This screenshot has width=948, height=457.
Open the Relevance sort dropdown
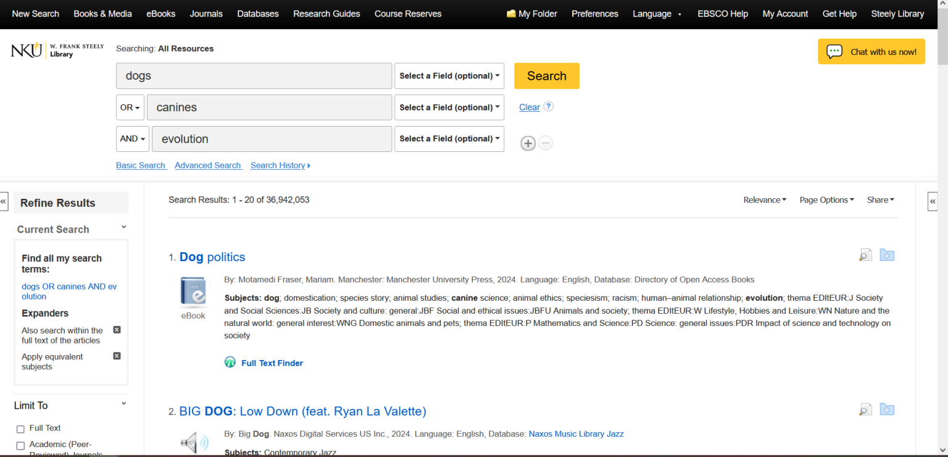tap(765, 199)
